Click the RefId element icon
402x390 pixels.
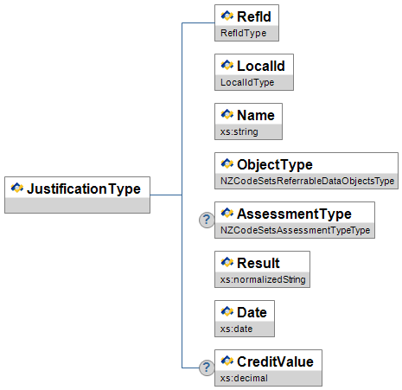pyautogui.click(x=227, y=16)
